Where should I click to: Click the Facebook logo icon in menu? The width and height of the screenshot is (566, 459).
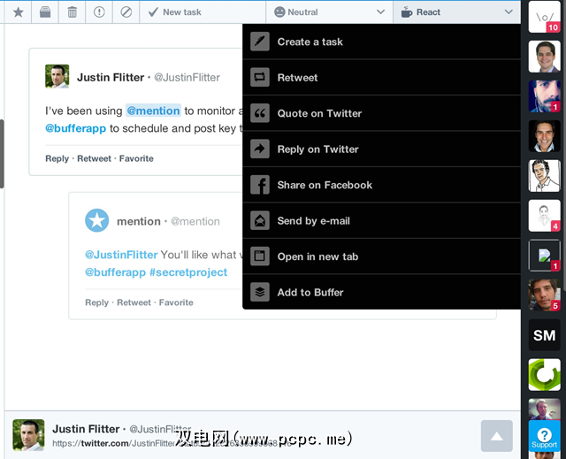[260, 185]
